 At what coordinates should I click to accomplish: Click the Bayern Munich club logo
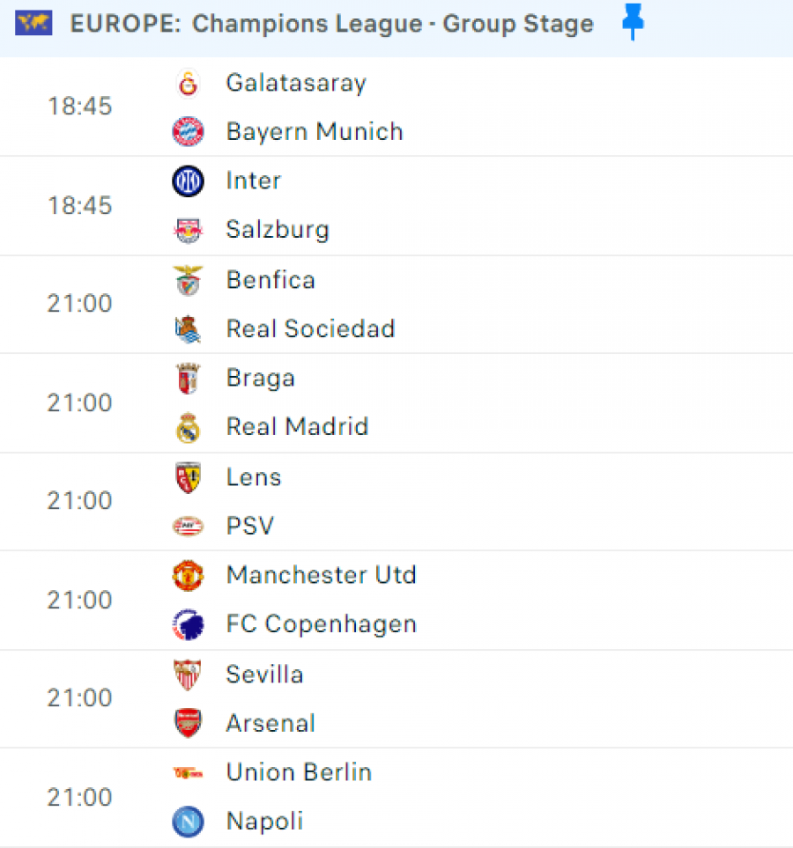pos(188,132)
